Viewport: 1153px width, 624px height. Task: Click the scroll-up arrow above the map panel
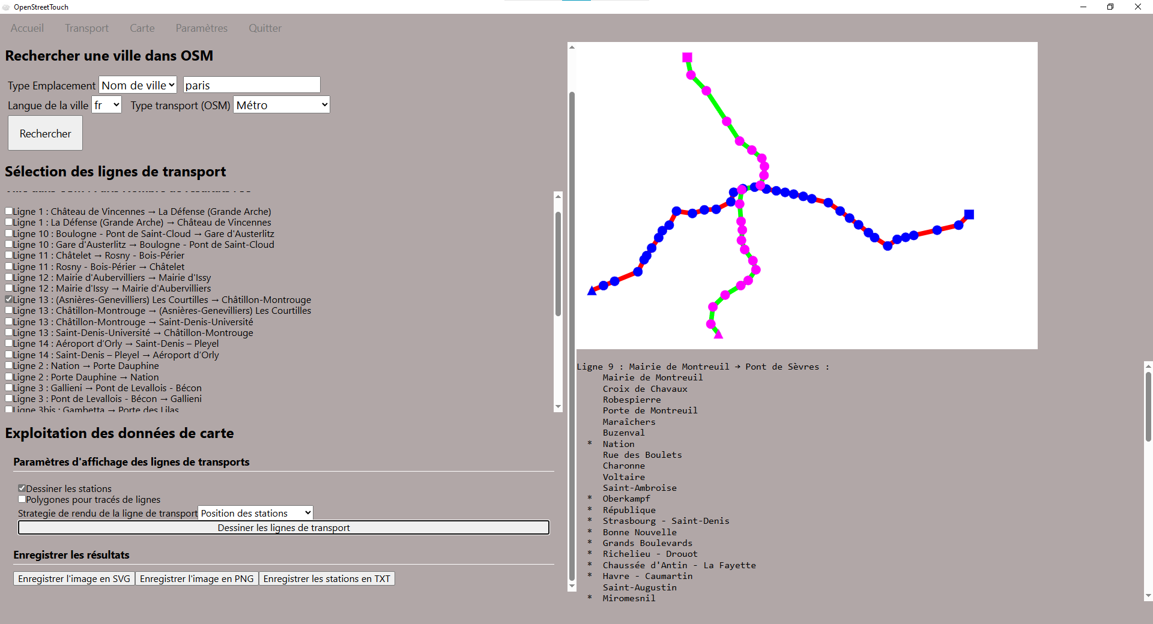[572, 47]
